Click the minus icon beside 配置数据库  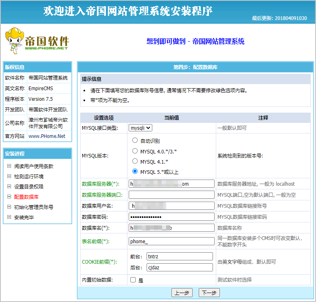point(9,197)
